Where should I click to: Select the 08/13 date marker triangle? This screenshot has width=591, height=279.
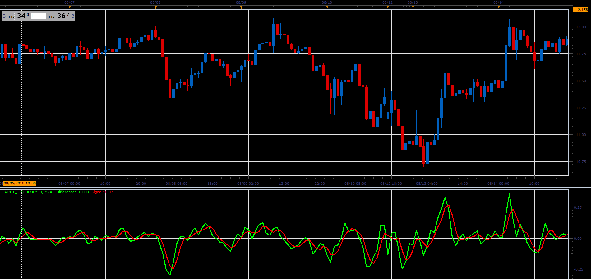click(x=413, y=7)
